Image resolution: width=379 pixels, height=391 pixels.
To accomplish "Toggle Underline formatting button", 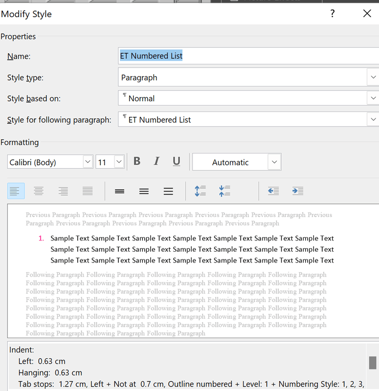I will [177, 161].
